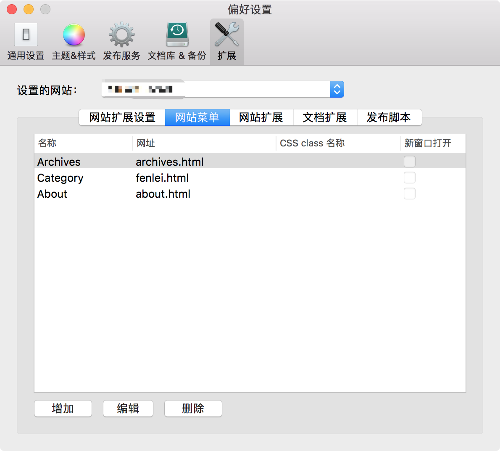Open the 通用设置 general preferences pane

[x=26, y=42]
